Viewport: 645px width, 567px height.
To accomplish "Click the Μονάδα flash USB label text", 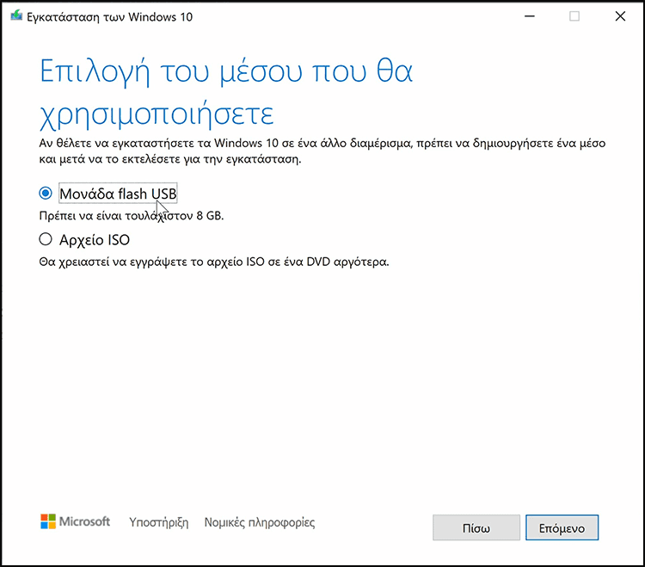I will click(x=118, y=194).
